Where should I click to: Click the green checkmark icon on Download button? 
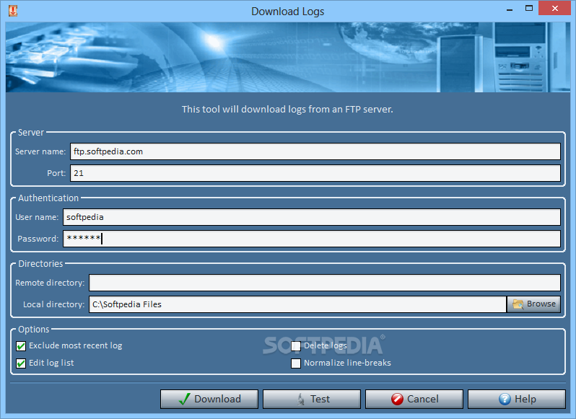coord(184,400)
